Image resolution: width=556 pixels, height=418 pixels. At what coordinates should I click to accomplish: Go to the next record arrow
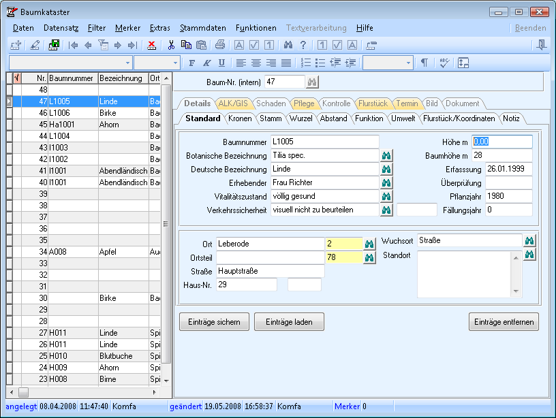click(118, 45)
